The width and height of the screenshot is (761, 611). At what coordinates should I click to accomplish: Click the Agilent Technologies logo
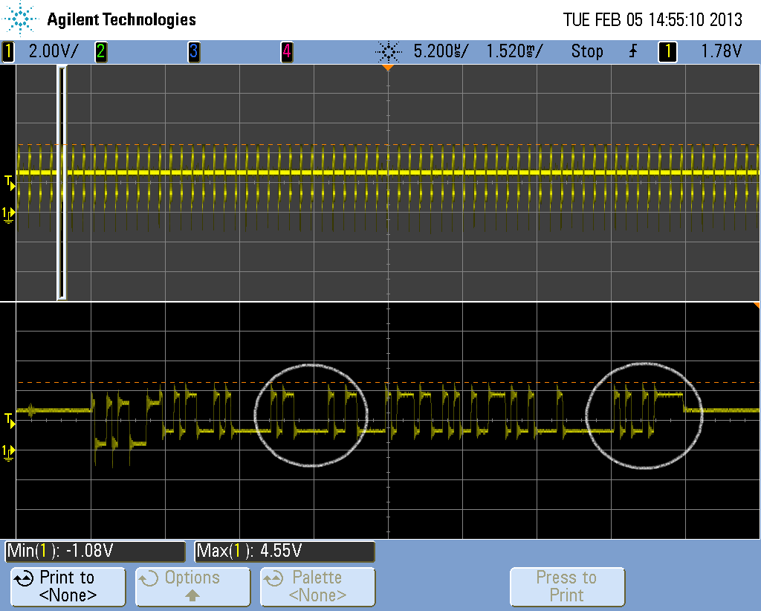point(20,19)
